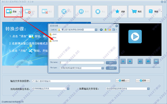This screenshot has height=104, width=167.
Task: Select the skins folder
Action: point(53,38)
